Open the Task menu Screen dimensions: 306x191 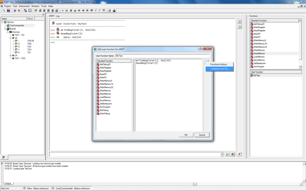[x=15, y=6]
